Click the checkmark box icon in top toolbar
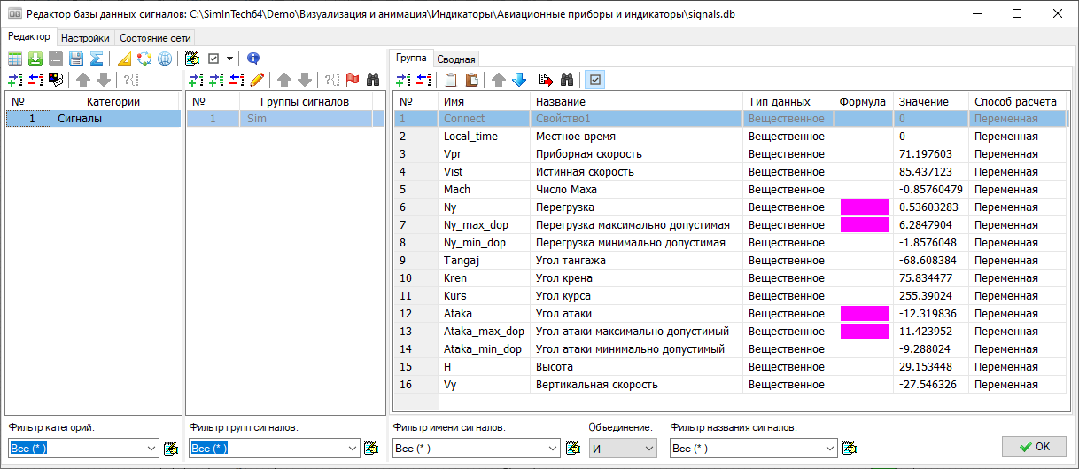 click(x=213, y=59)
